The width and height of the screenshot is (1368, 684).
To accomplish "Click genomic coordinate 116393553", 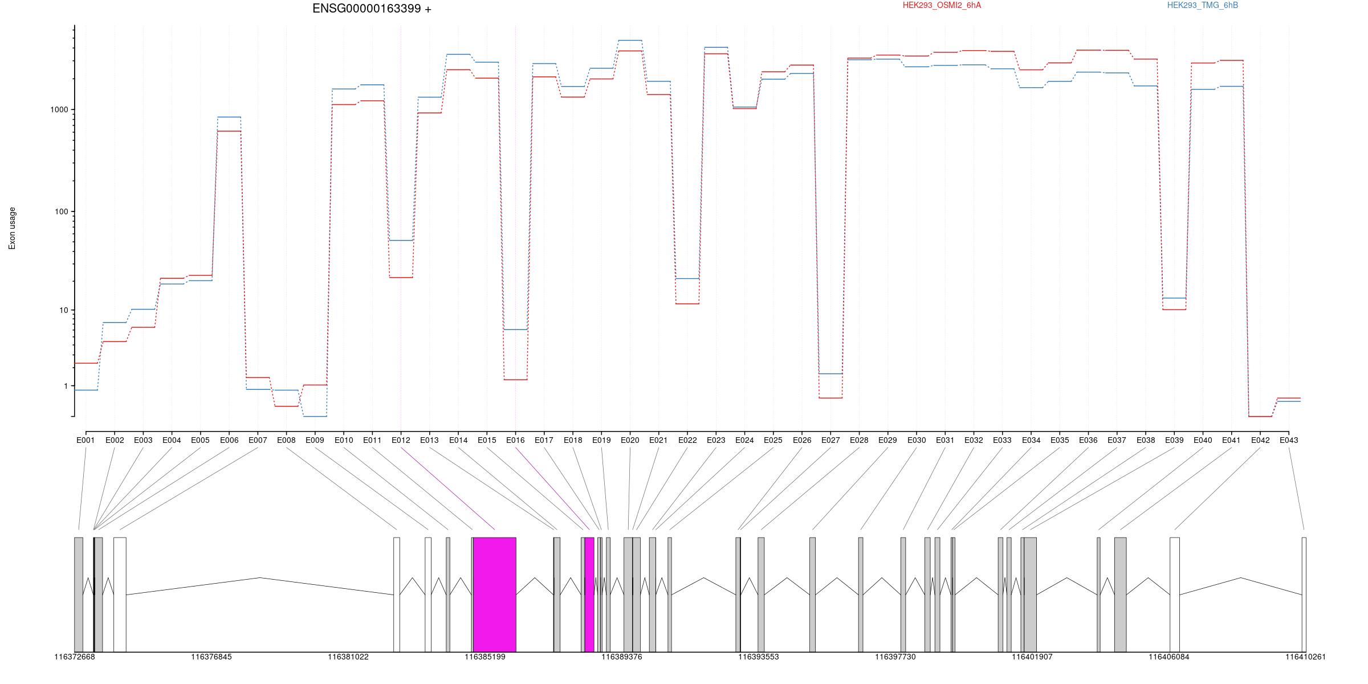I will (x=759, y=657).
